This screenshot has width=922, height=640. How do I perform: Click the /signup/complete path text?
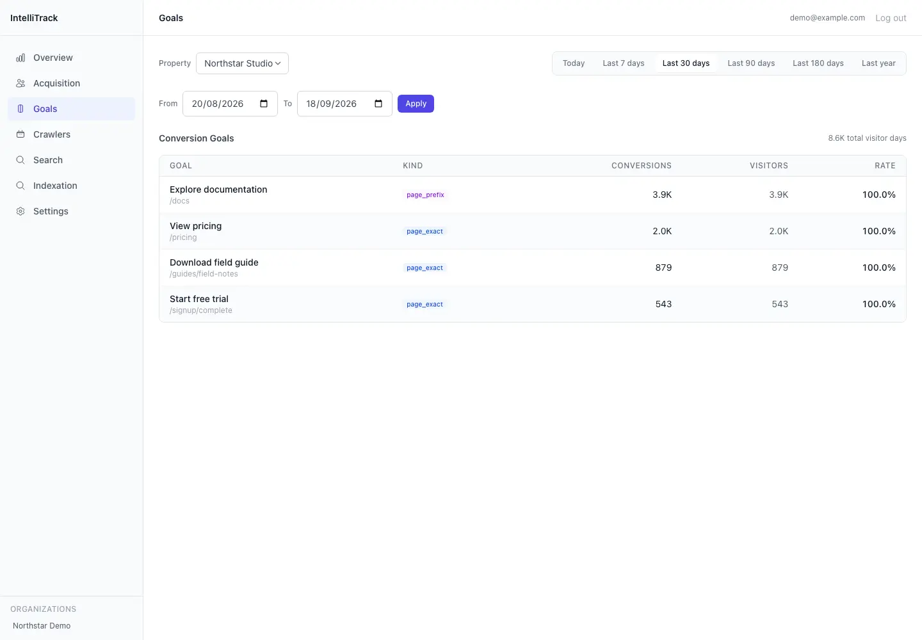click(201, 310)
